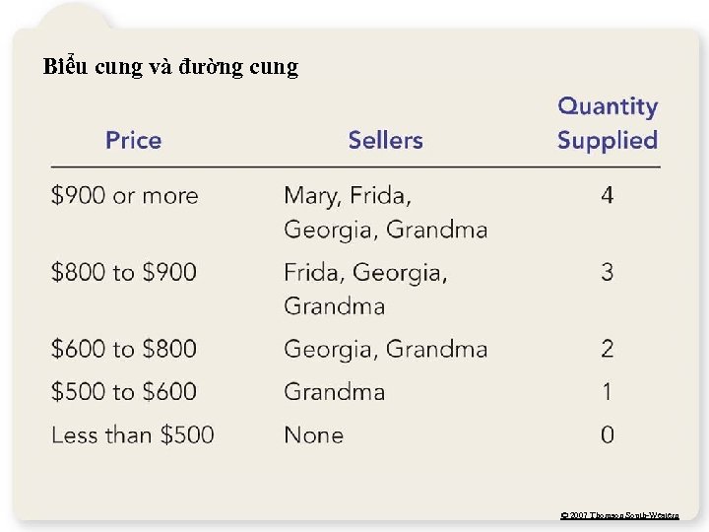Select sellers "Mary, Frida, Georgia, Grandma" cell
Screen dimensions: 709x532
385,212
